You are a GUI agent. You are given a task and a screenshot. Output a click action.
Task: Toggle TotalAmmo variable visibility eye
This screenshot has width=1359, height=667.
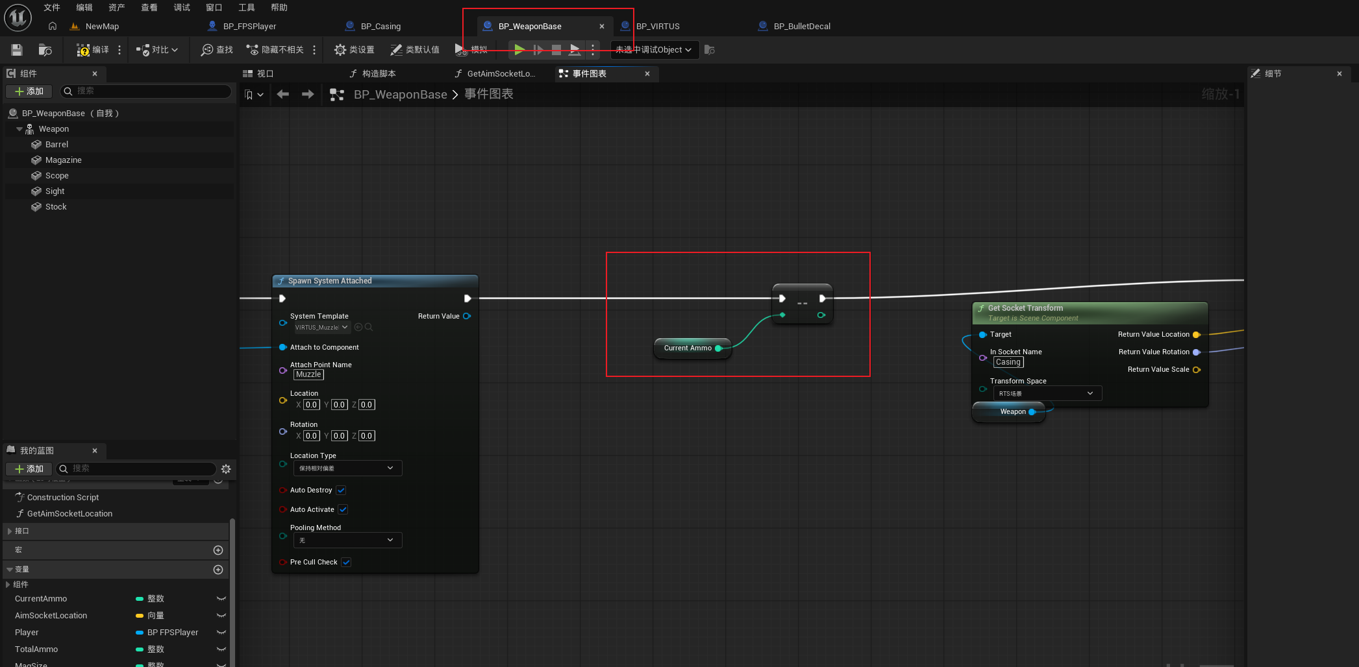221,649
